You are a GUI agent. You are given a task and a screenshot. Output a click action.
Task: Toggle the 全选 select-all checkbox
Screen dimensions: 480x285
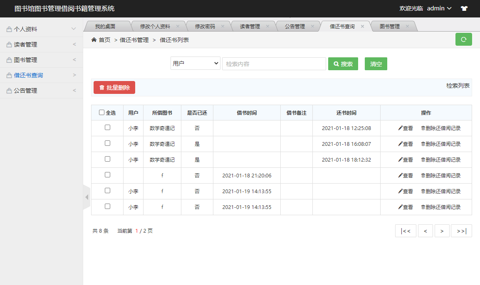pyautogui.click(x=101, y=112)
